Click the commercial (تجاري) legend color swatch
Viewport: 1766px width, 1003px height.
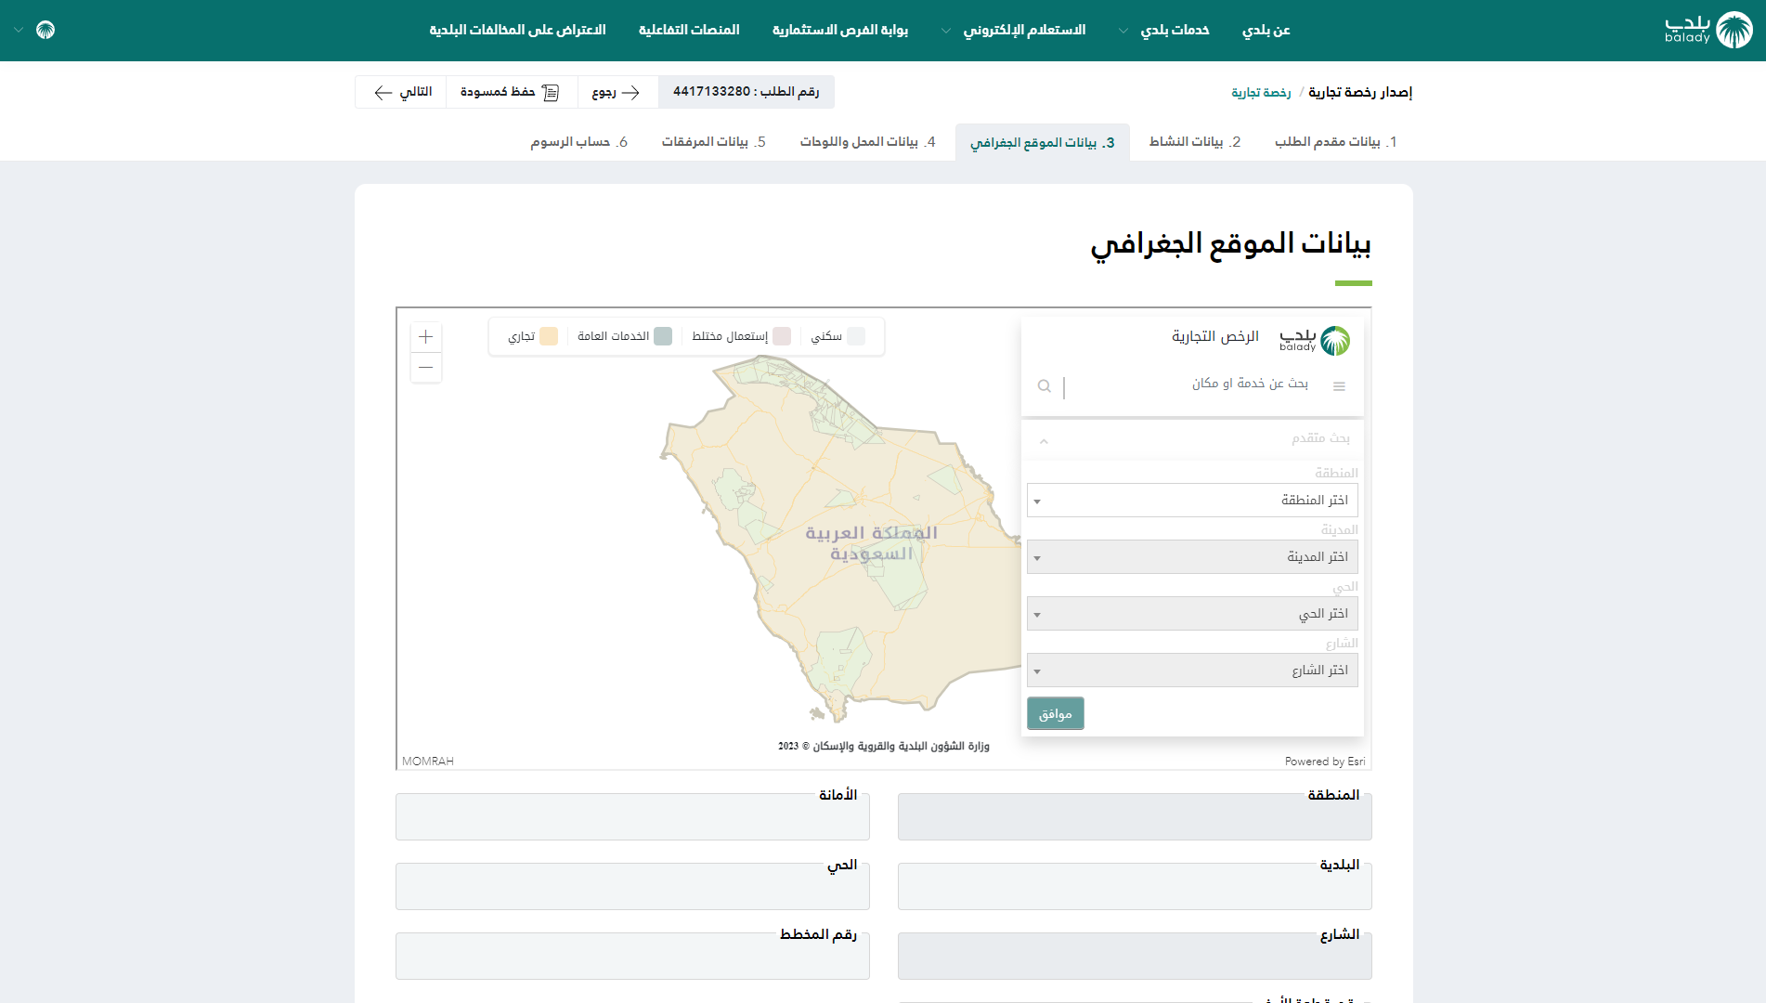549,336
